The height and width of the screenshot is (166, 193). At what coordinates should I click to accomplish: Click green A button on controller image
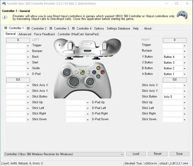(98, 77)
